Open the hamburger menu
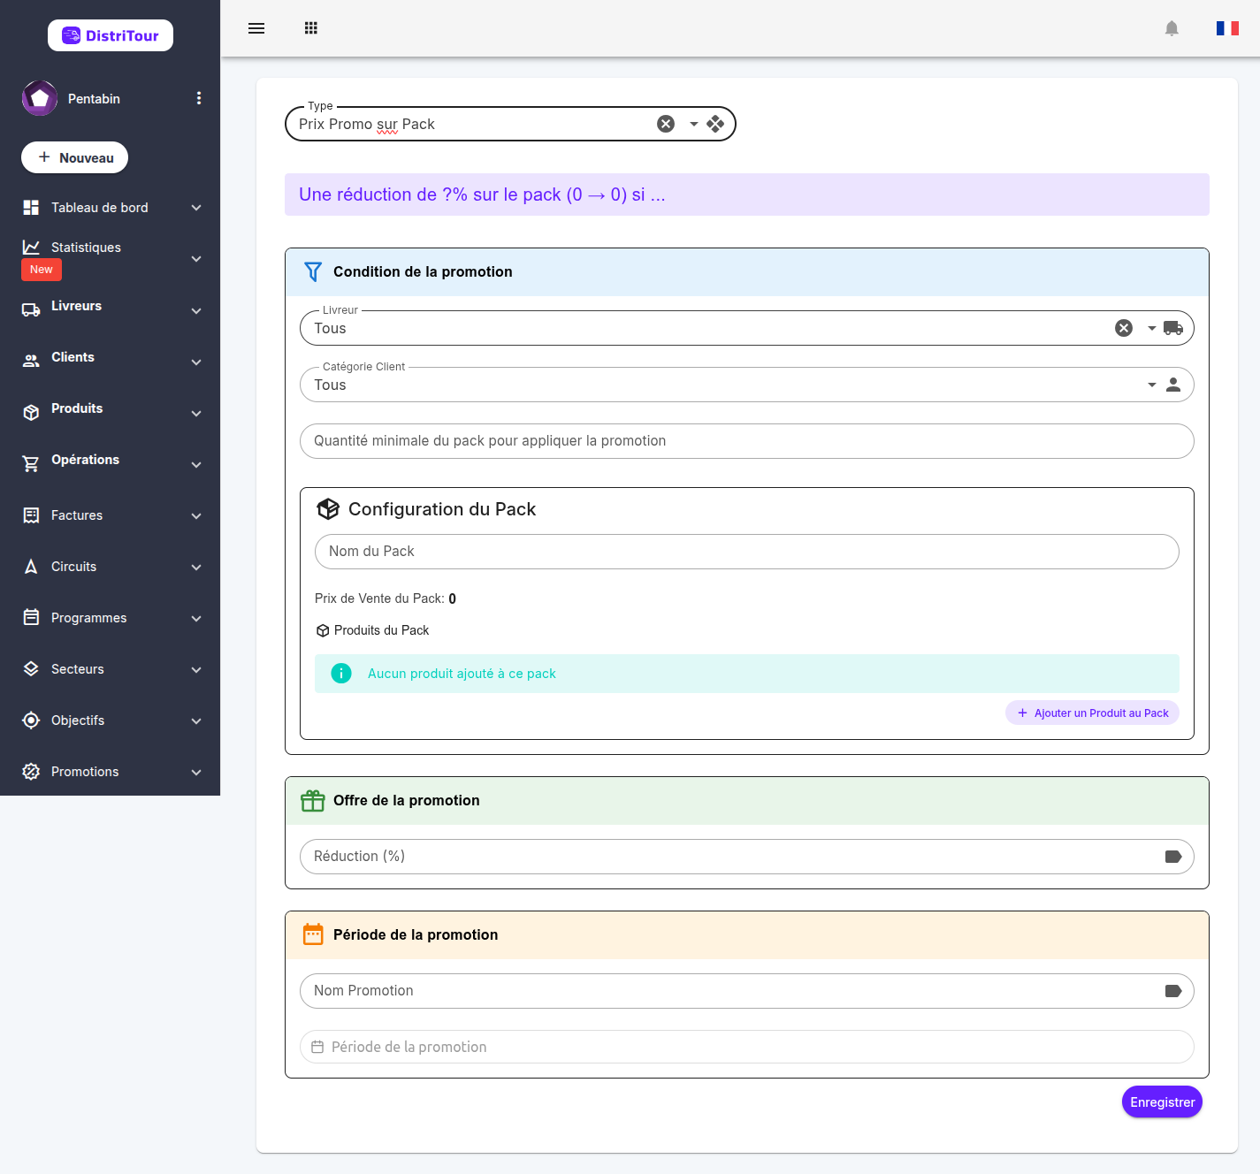Viewport: 1260px width, 1174px height. click(256, 28)
